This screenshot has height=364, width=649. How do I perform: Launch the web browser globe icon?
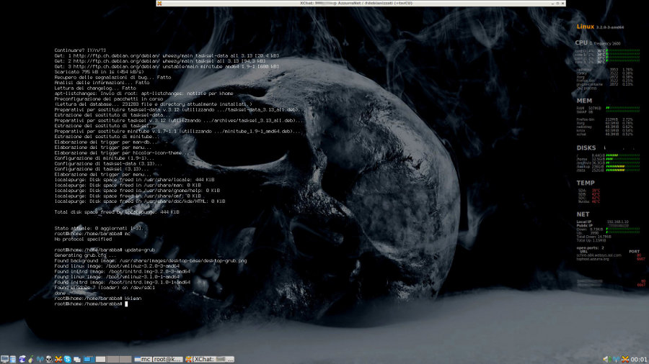(x=22, y=359)
